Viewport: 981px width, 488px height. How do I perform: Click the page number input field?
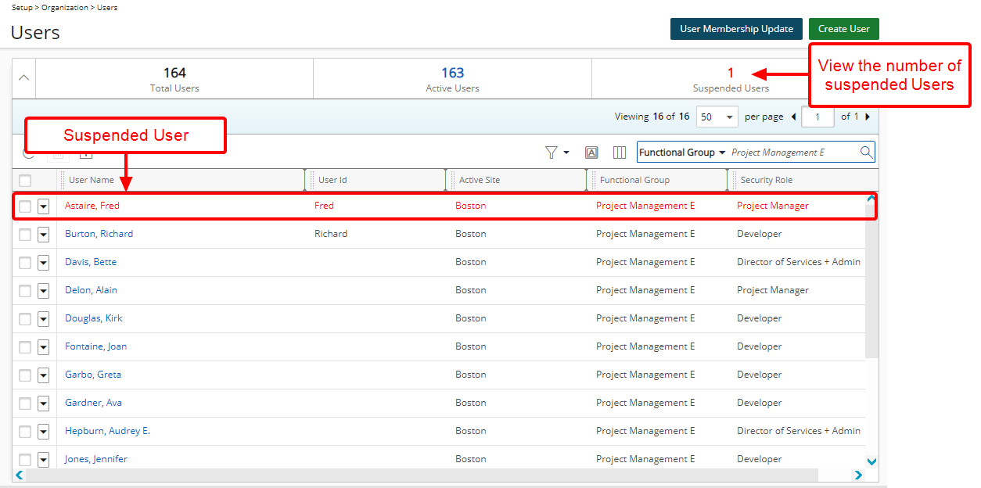(x=817, y=117)
